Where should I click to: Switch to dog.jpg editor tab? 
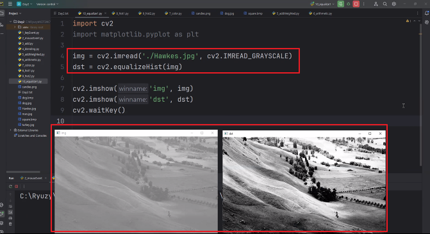click(x=227, y=13)
